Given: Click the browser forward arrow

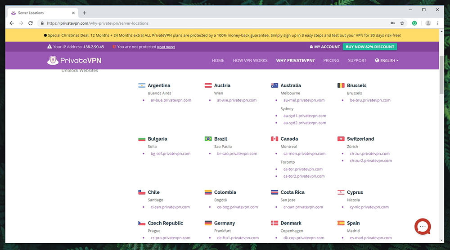Looking at the screenshot, I should coord(21,23).
